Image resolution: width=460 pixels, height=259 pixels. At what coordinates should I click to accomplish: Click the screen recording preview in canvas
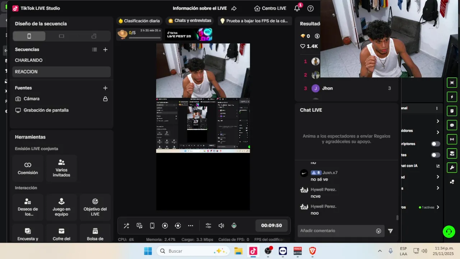click(x=203, y=125)
